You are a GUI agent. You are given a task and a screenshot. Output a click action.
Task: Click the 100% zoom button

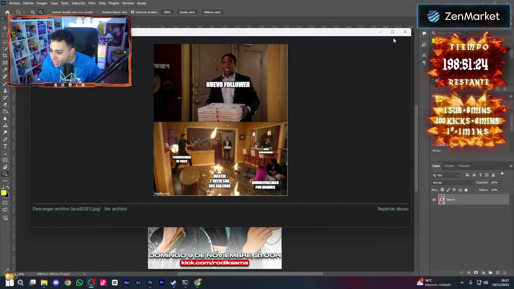167,12
